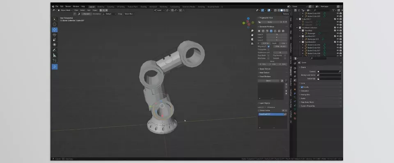The height and width of the screenshot is (163, 394).
Task: Open Object properties orange square icon
Action: coord(295,89)
